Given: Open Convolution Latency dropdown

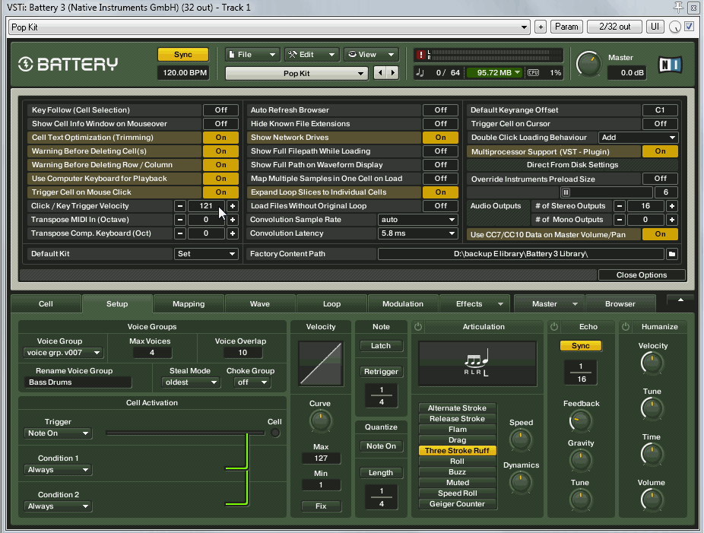Looking at the screenshot, I should click(x=417, y=233).
